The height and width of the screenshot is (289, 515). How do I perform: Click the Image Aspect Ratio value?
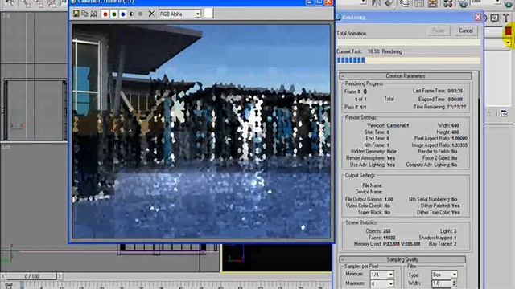tap(459, 144)
